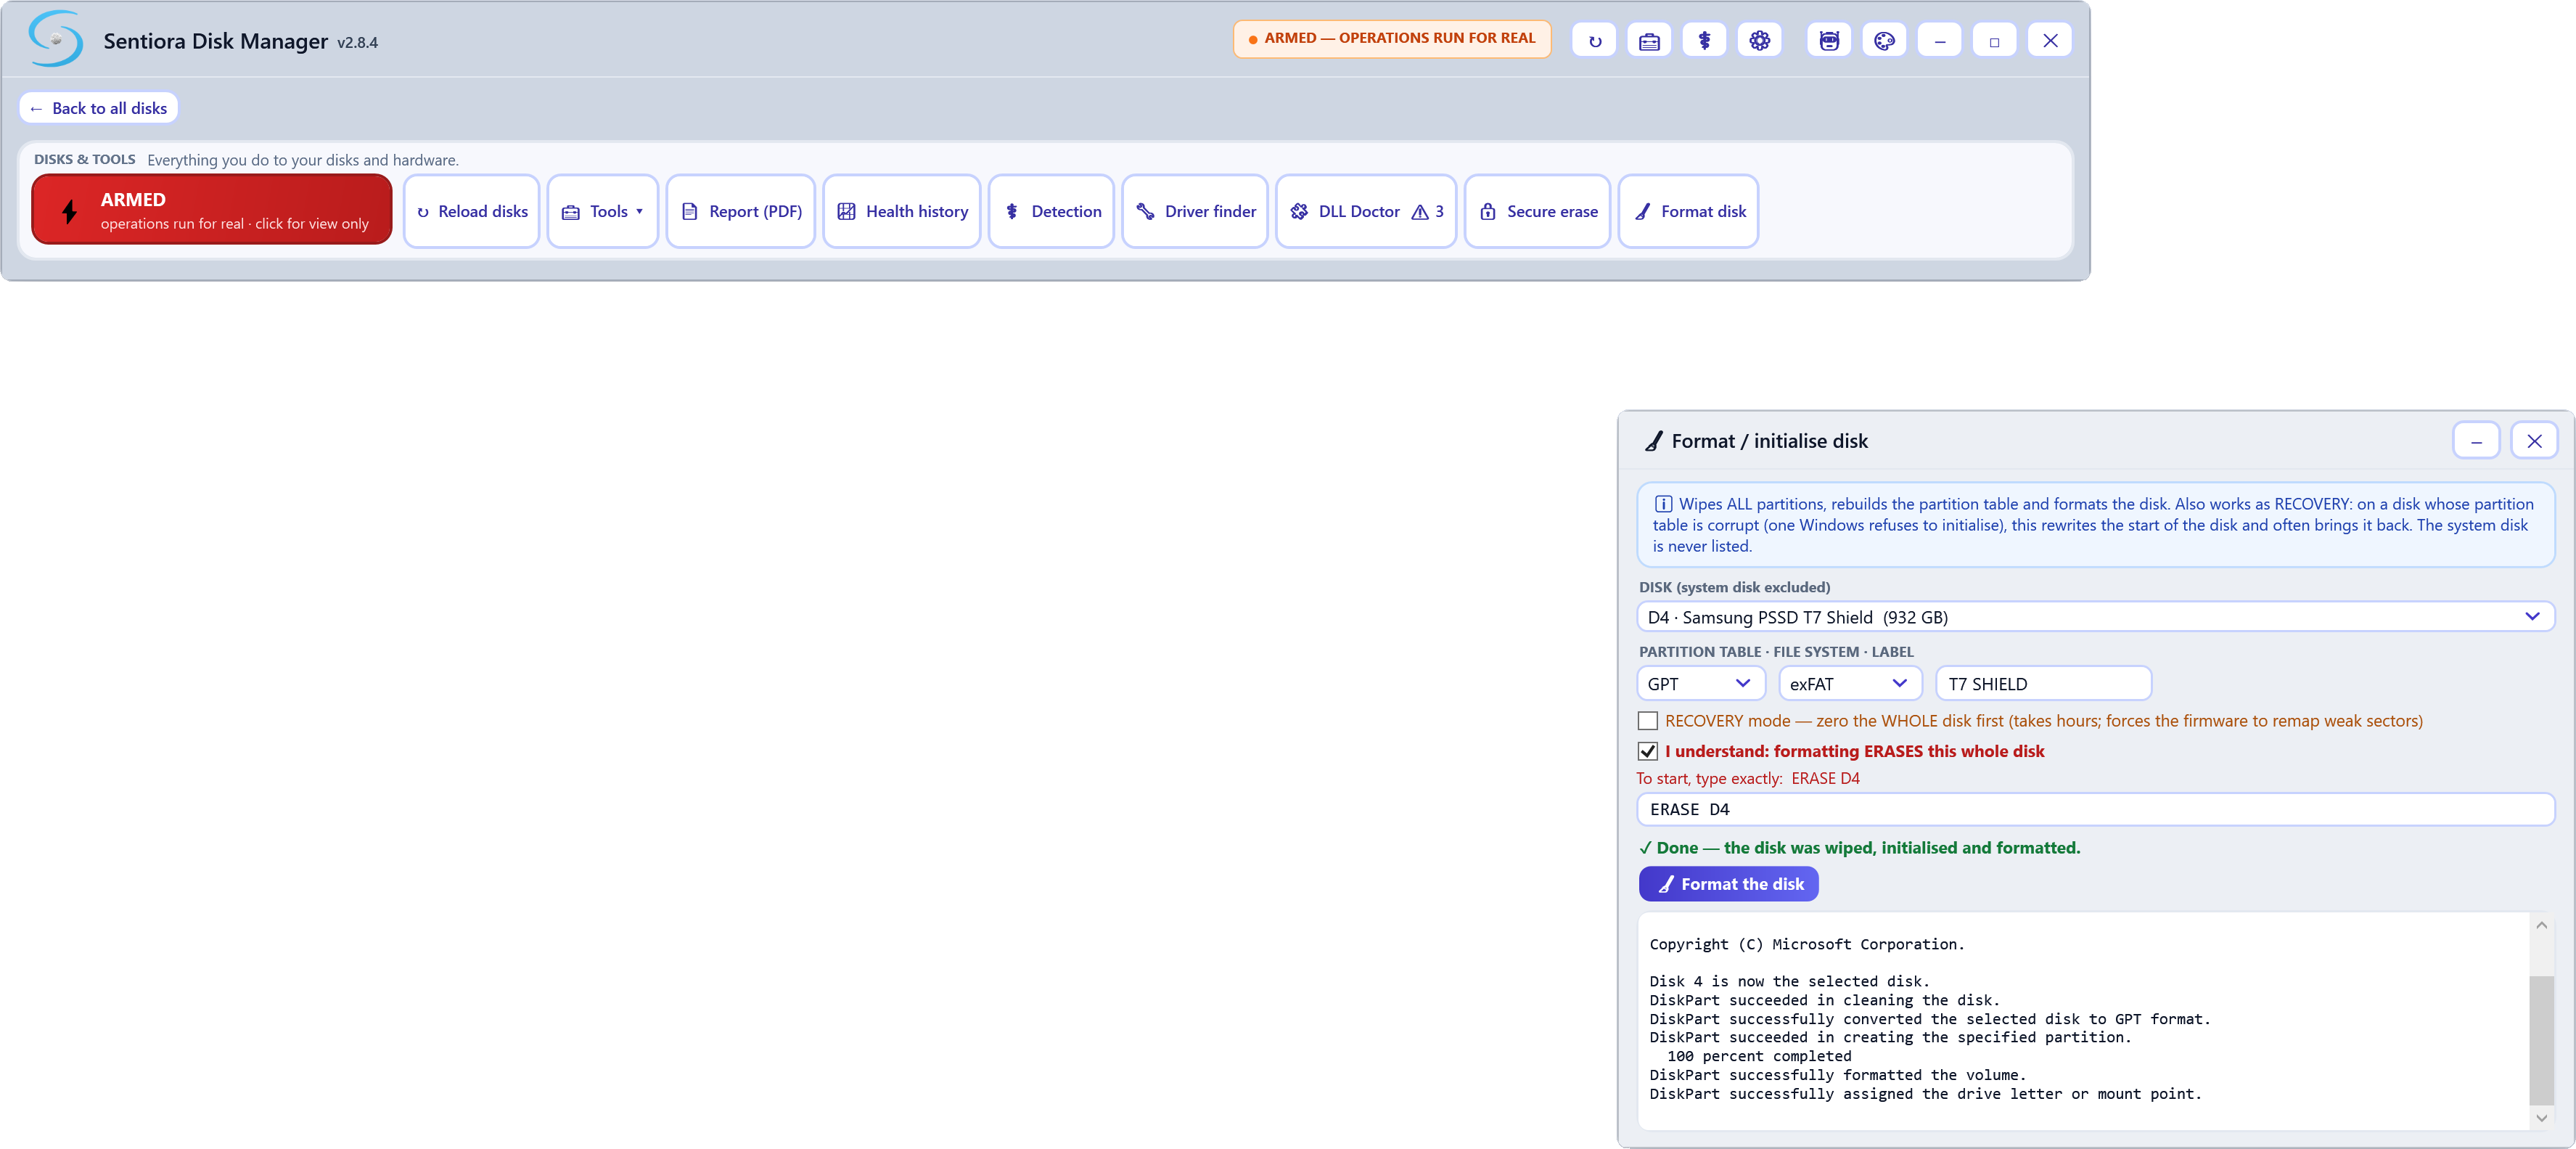Open Health history
Image resolution: width=2576 pixels, height=1149 pixels.
point(902,211)
